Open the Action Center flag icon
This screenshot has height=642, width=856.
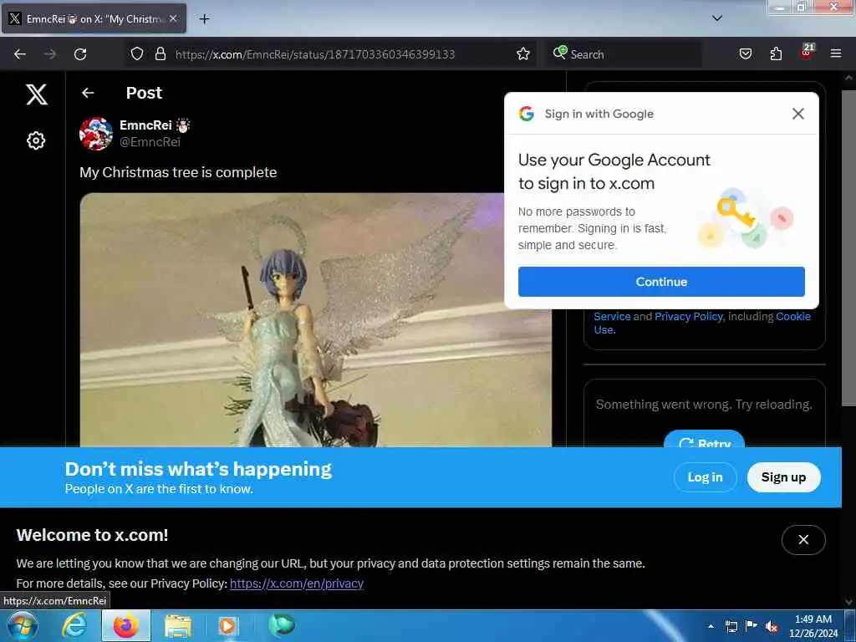coord(752,626)
